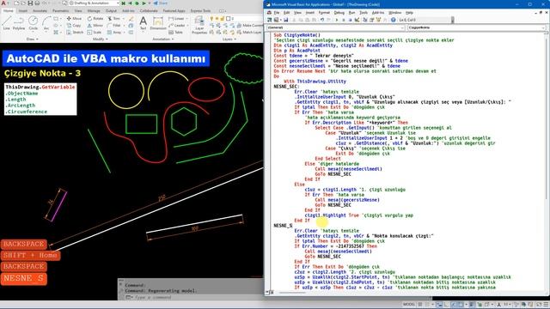Click the Featured Apps ribbon tab
Screen dimensions: 550x309
point(174,11)
